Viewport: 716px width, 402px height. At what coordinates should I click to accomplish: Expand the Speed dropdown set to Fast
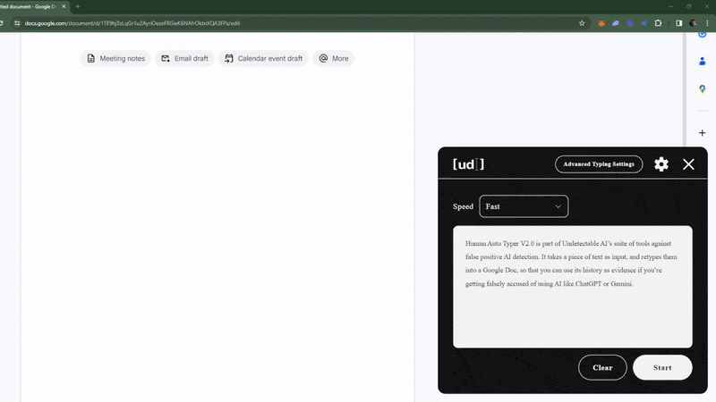(x=524, y=206)
